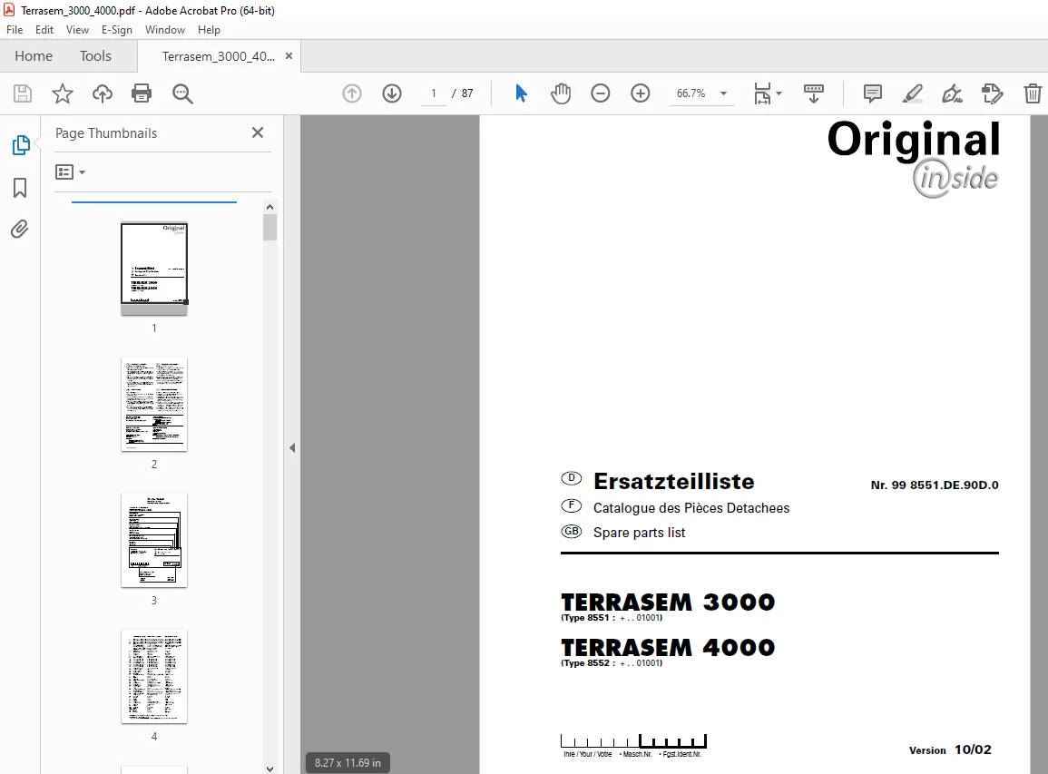The height and width of the screenshot is (774, 1048).
Task: Add file to starred with star icon
Action: (x=63, y=93)
